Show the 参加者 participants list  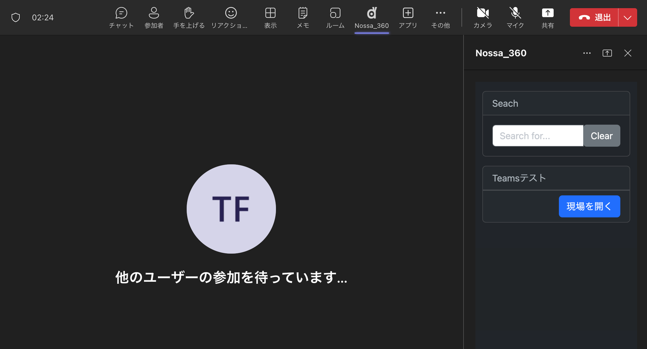tap(154, 17)
